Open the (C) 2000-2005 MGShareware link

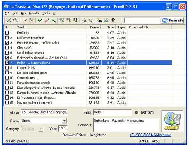tap(151, 135)
